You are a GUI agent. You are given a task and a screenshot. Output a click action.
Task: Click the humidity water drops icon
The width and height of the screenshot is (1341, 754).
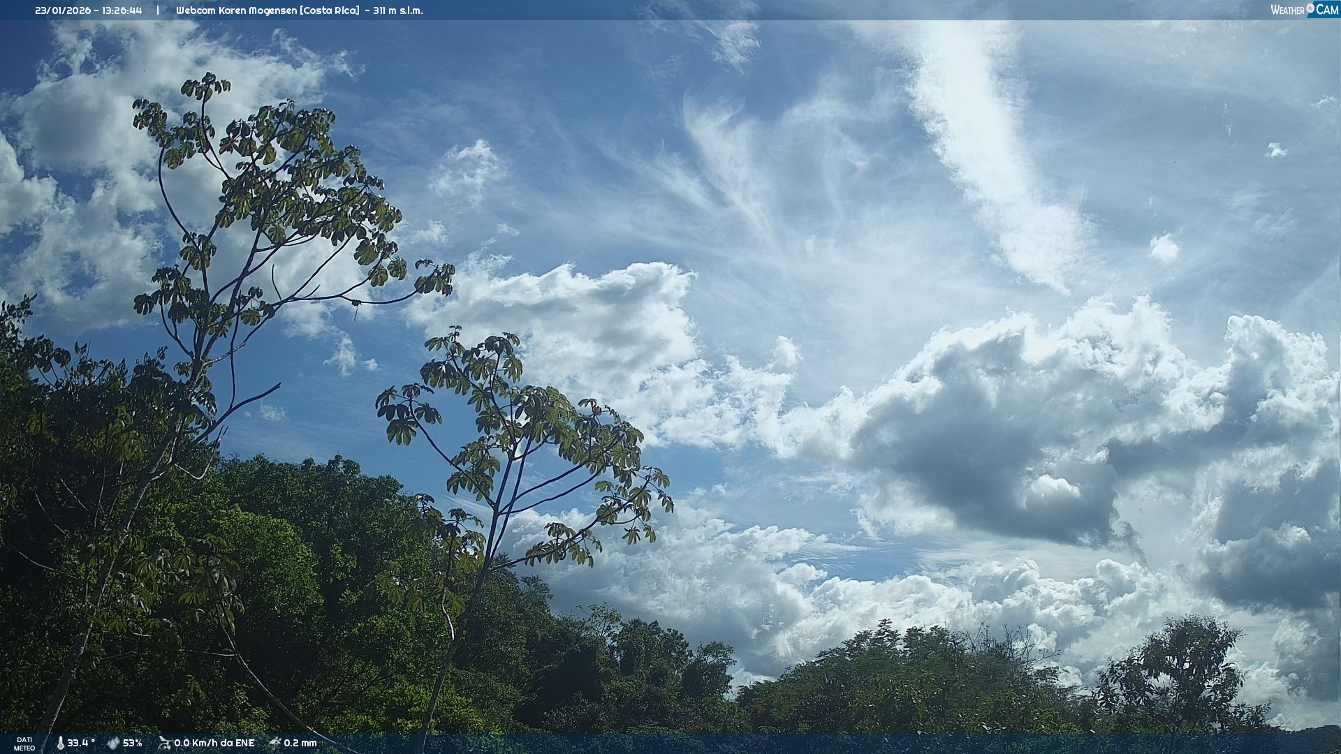point(113,743)
